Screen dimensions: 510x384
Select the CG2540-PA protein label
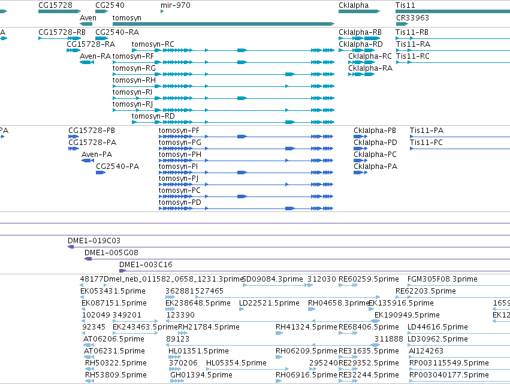(x=117, y=167)
